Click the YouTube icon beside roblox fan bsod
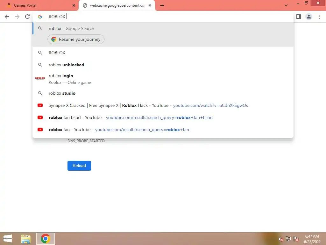 tap(40, 117)
